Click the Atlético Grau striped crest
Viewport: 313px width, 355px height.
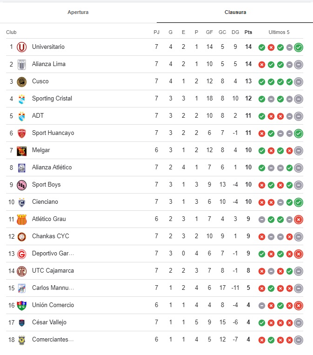coord(21,219)
